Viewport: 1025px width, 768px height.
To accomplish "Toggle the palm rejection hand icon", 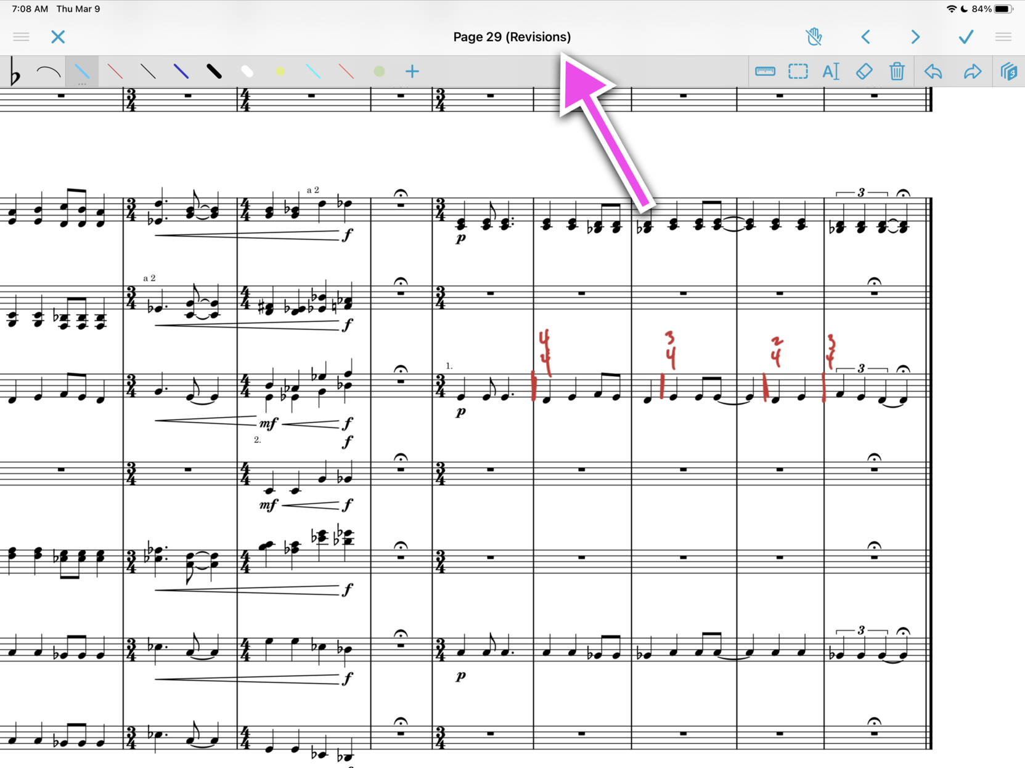I will coord(814,37).
